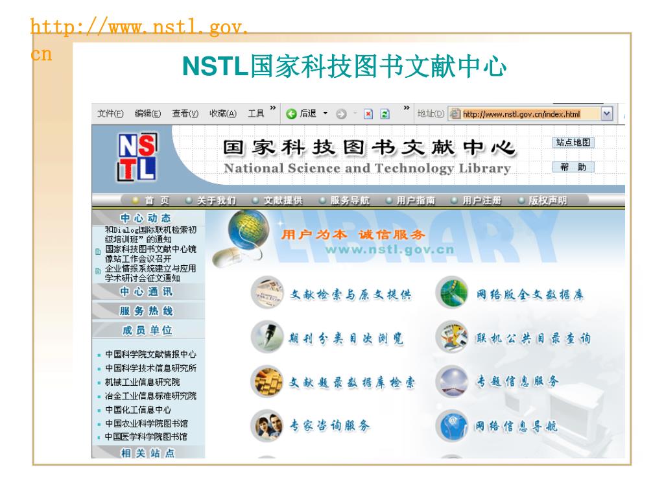Viewport: 664px width, 498px height.
Task: Click the 专题信息服务 round icon
Action: (452, 381)
